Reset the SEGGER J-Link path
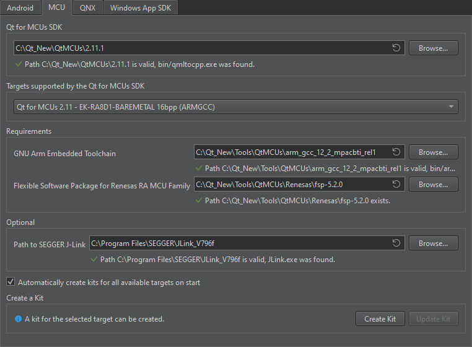The height and width of the screenshot is (347, 472). (396, 244)
